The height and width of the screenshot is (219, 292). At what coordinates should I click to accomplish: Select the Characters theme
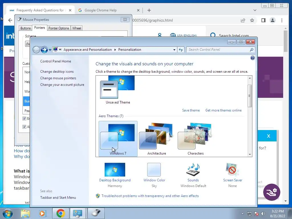(195, 139)
